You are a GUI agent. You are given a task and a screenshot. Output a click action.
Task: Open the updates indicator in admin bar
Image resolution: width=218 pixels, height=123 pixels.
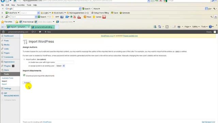pos(33,32)
